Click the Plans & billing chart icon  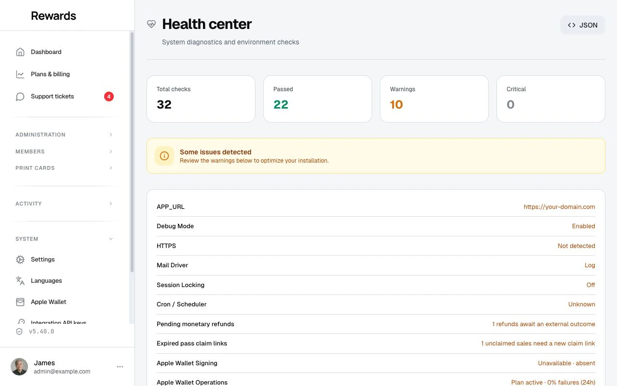tap(20, 74)
